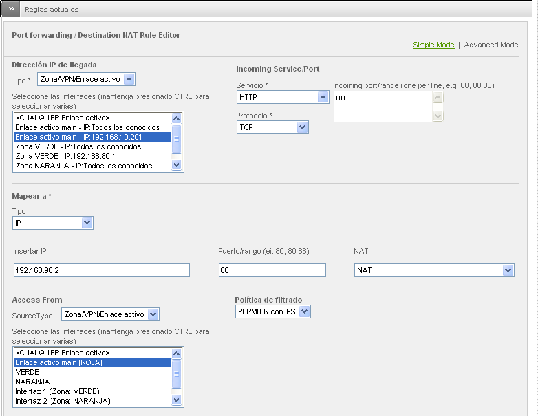Select Zona NARANJA - IP:Todos los conocidos
The height and width of the screenshot is (416, 538).
pos(84,166)
